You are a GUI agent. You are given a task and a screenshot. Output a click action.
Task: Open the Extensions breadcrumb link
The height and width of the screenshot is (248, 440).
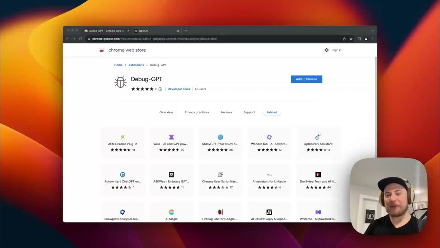[136, 65]
